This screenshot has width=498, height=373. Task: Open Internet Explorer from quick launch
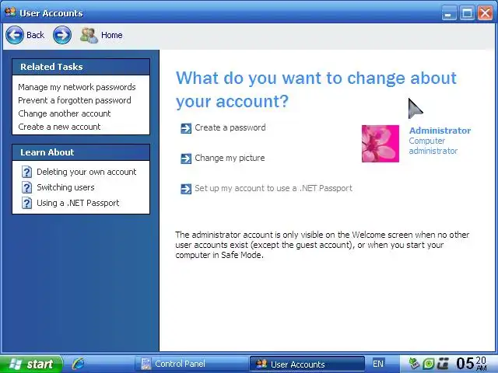[x=78, y=364]
